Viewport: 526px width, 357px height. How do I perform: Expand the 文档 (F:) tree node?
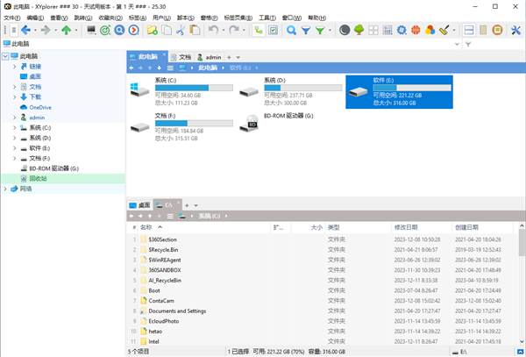14,159
